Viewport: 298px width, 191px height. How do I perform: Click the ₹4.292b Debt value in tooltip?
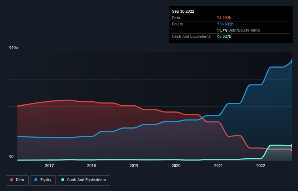[x=224, y=18]
